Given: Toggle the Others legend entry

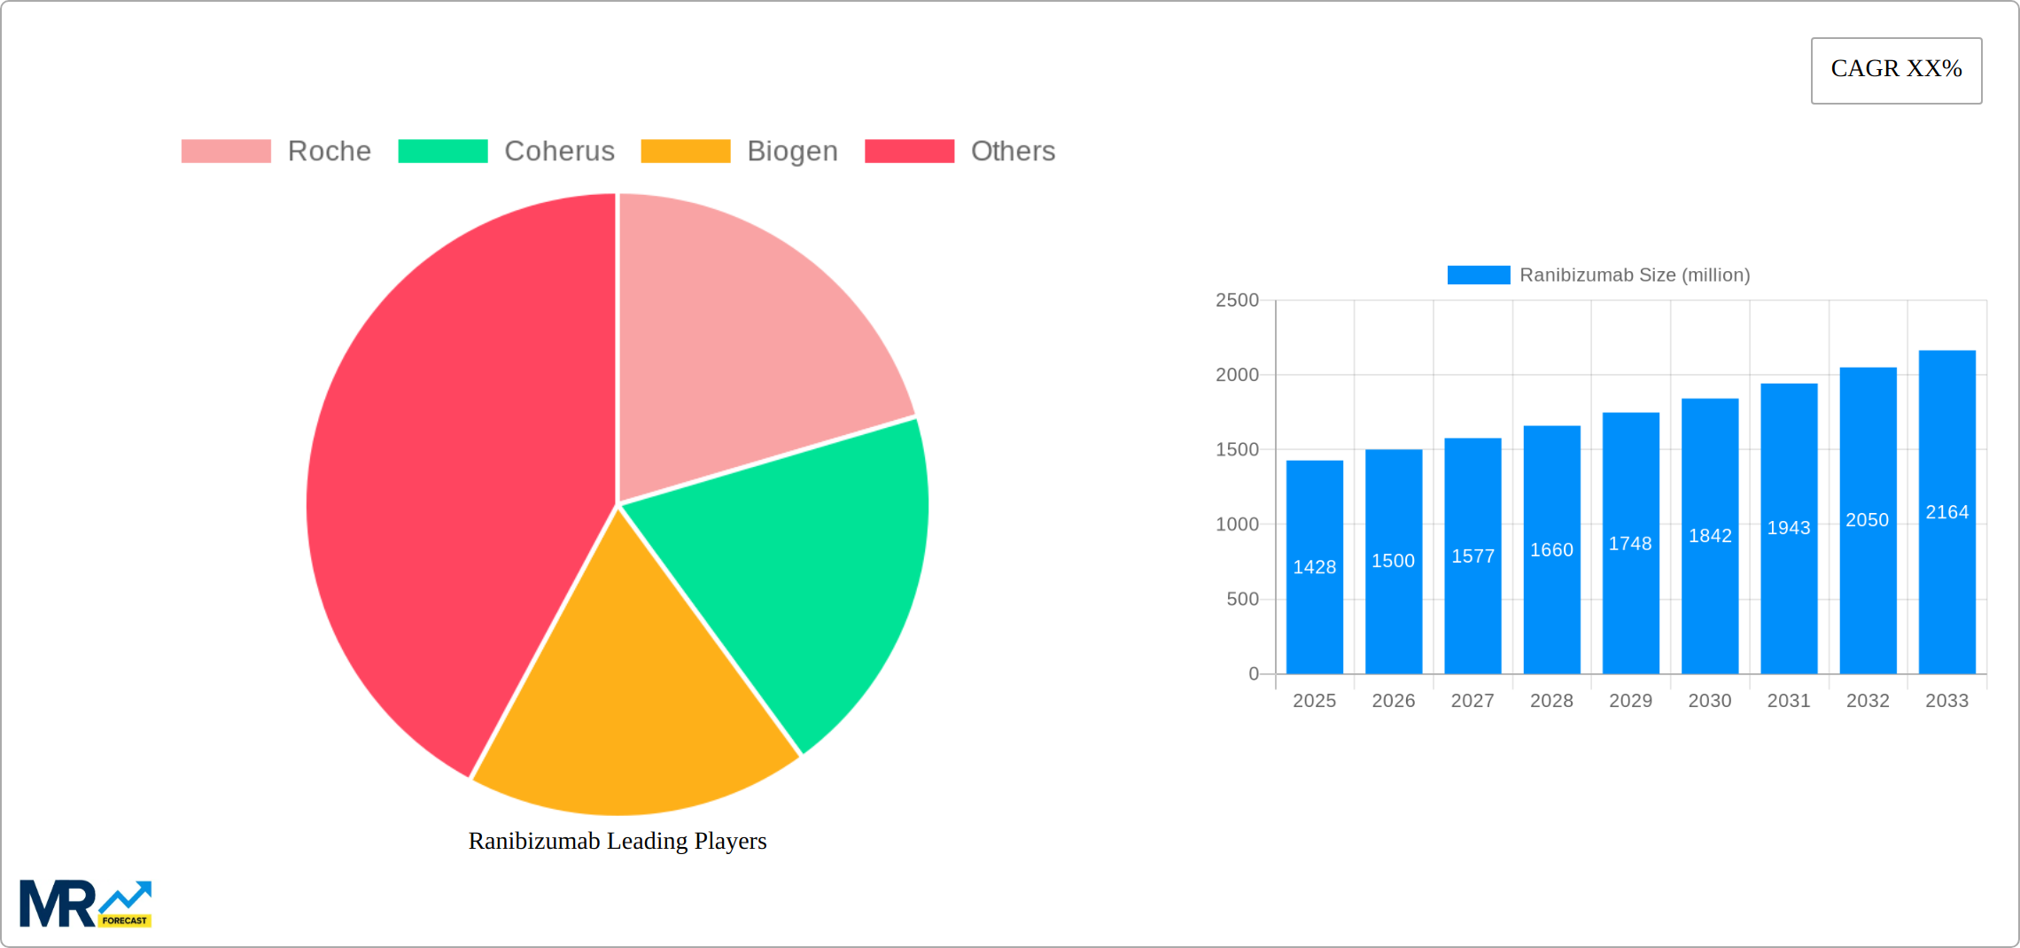Looking at the screenshot, I should point(959,152).
